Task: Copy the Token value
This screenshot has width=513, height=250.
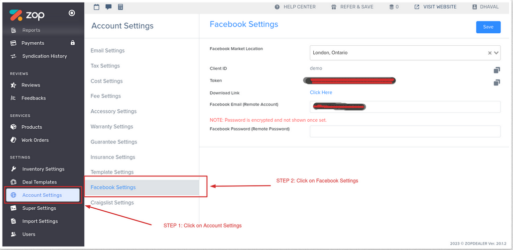Action: click(497, 83)
